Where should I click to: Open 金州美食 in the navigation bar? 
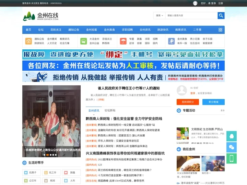109,30
